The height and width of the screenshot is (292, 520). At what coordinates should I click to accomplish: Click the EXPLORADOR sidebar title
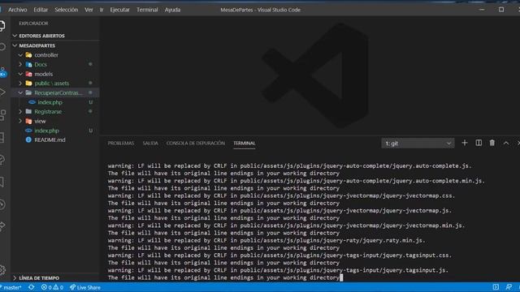tap(33, 24)
